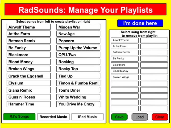This screenshot has height=128, width=171.
Task: Select the QPU-Two song
Action: [x=78, y=55]
